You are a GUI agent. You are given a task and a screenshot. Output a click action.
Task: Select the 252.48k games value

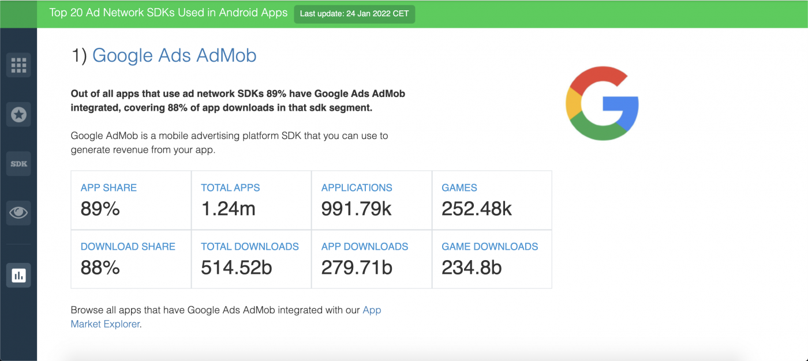[x=477, y=209]
